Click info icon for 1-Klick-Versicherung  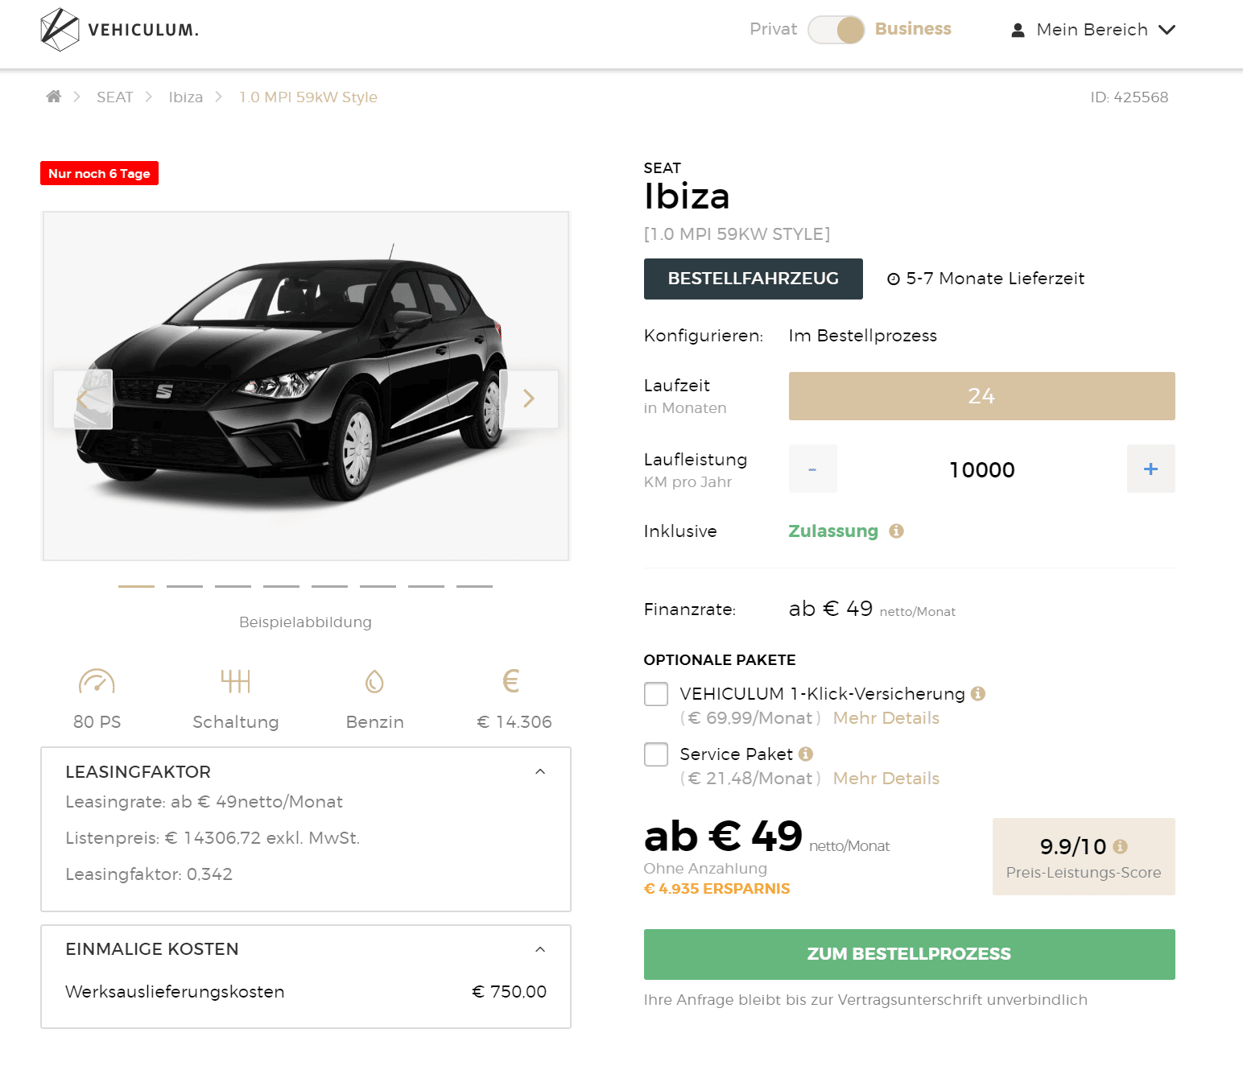coord(978,693)
